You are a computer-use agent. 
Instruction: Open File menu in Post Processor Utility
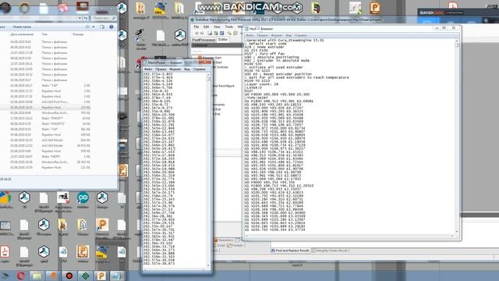(x=196, y=27)
